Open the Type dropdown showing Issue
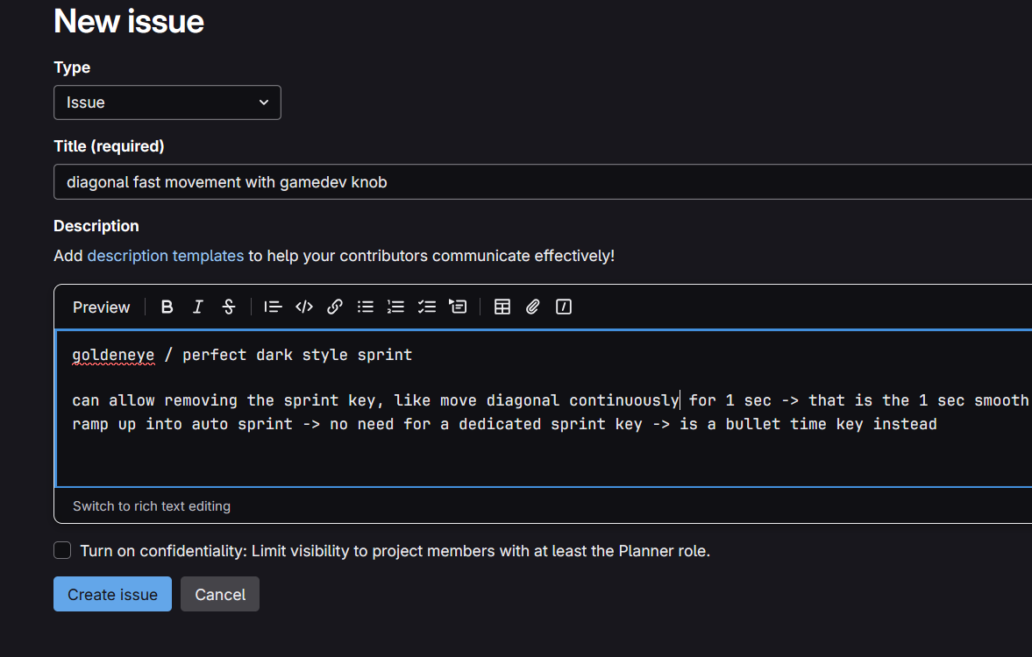 pyautogui.click(x=167, y=102)
